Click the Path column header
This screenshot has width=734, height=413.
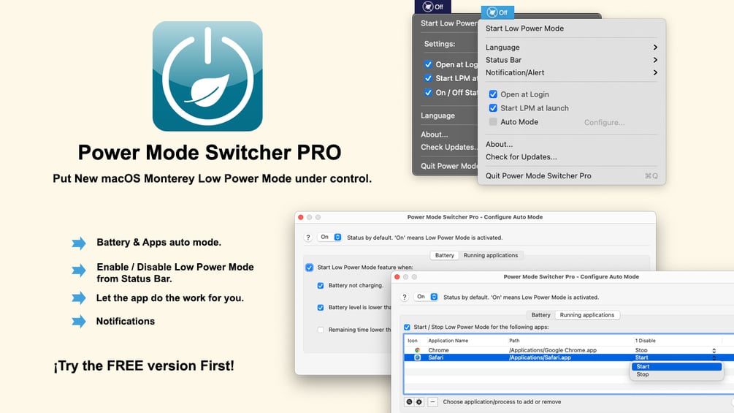514,341
